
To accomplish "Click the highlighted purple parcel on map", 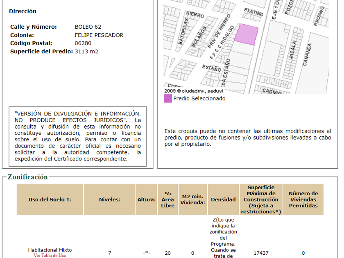I will 246,34.
